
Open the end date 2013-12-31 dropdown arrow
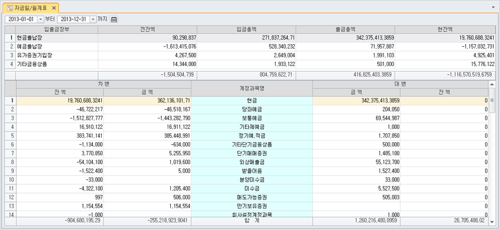[93, 19]
